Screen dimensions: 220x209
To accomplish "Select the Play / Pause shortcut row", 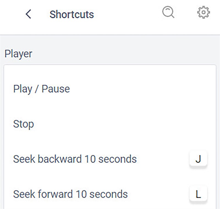I will [x=110, y=89].
